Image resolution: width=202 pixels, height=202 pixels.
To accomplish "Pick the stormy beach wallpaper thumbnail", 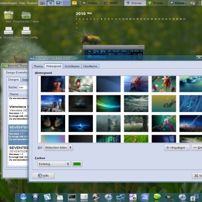I will [136, 104].
